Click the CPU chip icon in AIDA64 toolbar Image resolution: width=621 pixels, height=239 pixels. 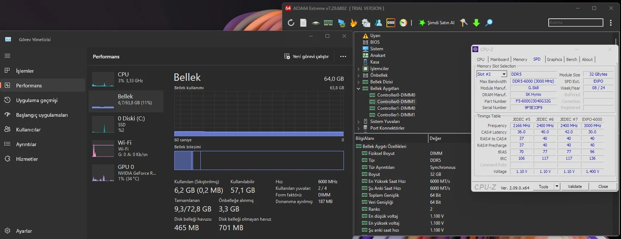click(x=316, y=23)
